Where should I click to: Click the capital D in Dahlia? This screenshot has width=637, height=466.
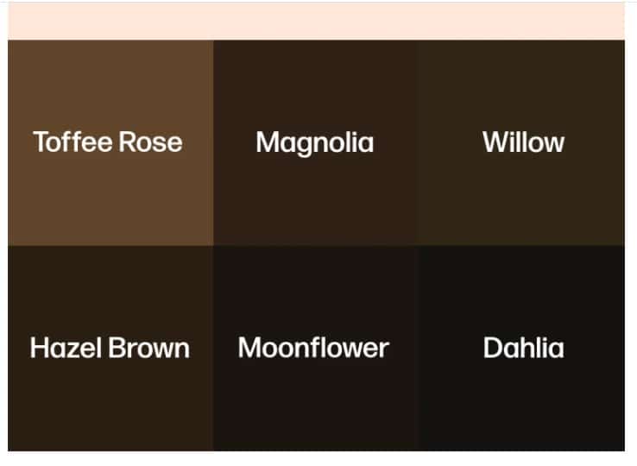tap(493, 348)
